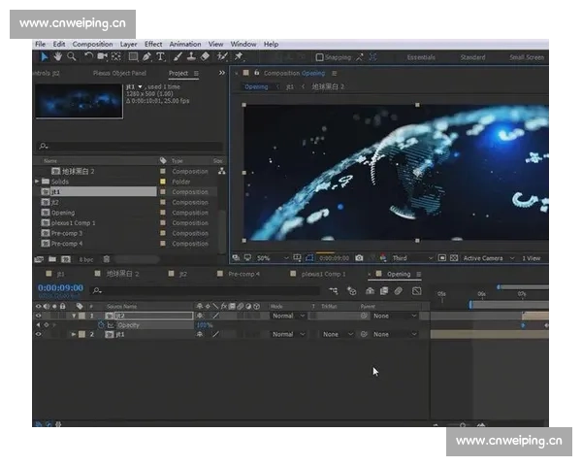Switch to the Standard workspace
The image size is (582, 466).
(x=472, y=57)
